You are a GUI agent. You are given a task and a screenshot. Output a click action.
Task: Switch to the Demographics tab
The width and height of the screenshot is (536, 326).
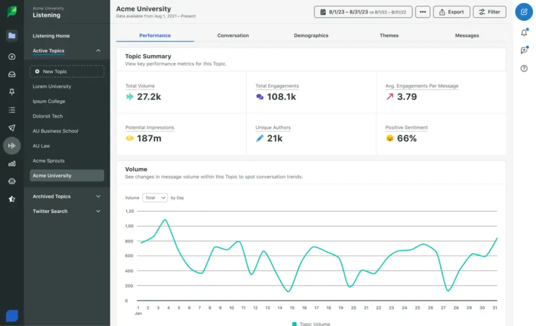pos(311,36)
